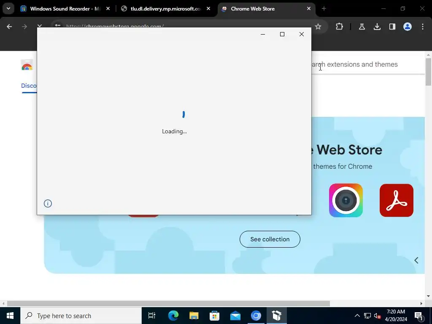Open the Mail app from the taskbar
The image size is (432, 324).
click(235, 316)
